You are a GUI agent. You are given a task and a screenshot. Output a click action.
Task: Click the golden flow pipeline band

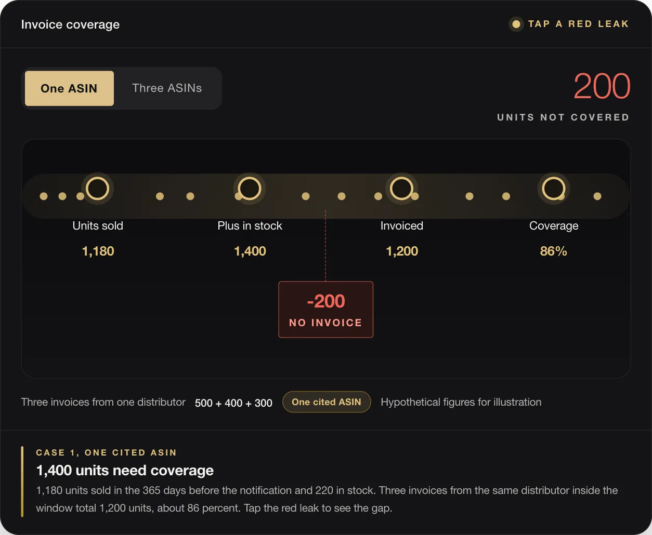tap(326, 196)
